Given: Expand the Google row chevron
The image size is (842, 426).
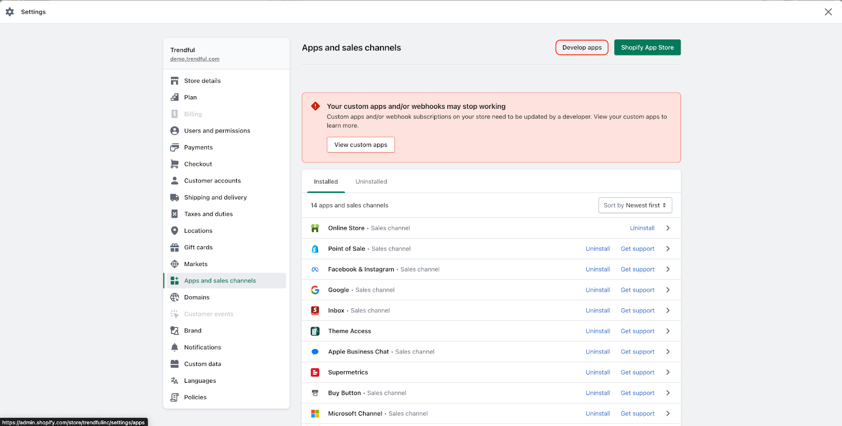Looking at the screenshot, I should tap(668, 290).
